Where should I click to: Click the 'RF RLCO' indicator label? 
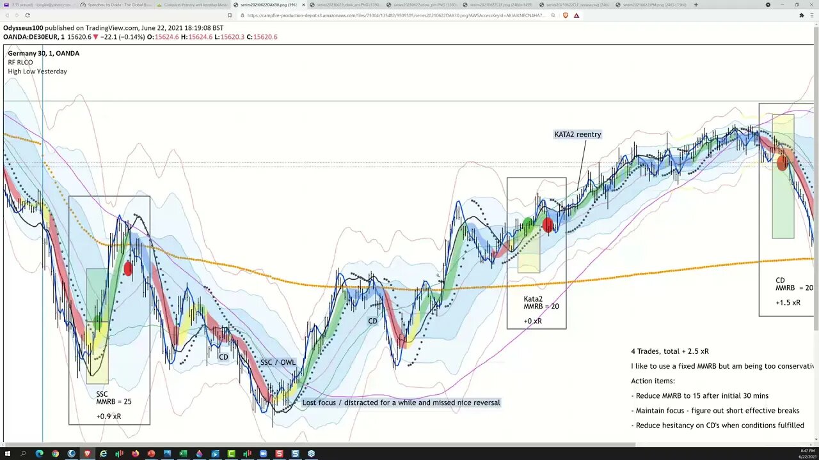tap(20, 63)
